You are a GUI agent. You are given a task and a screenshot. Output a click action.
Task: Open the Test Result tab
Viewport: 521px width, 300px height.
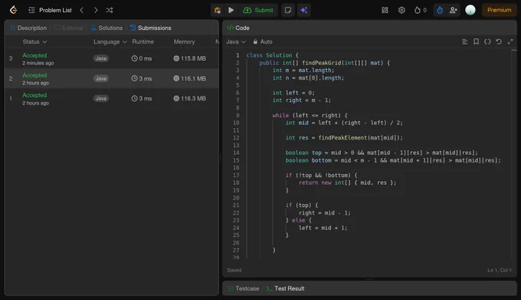coord(286,288)
